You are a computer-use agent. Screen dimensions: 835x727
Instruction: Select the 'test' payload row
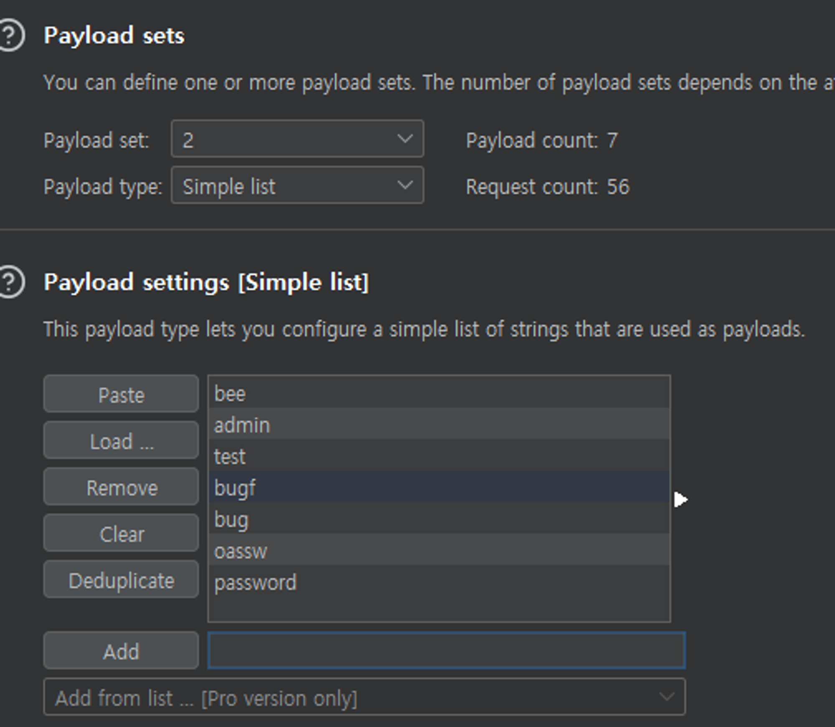click(439, 455)
